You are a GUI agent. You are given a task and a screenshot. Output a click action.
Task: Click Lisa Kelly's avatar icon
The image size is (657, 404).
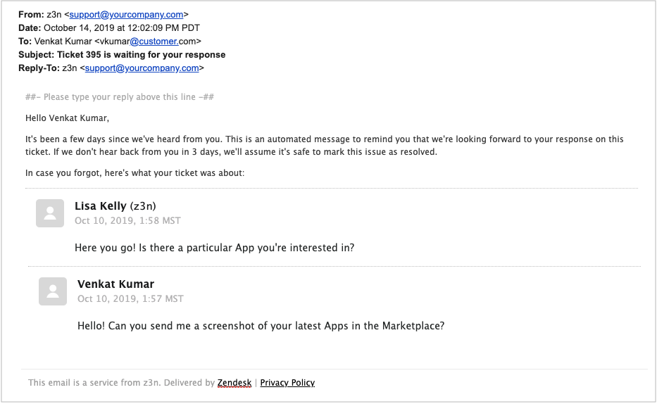50,213
